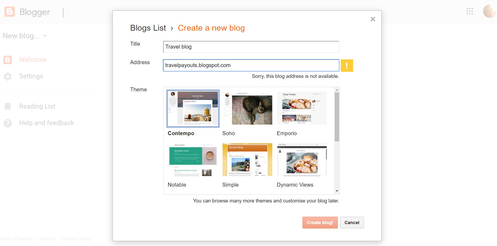Open the New blog dropdown

coord(25,36)
